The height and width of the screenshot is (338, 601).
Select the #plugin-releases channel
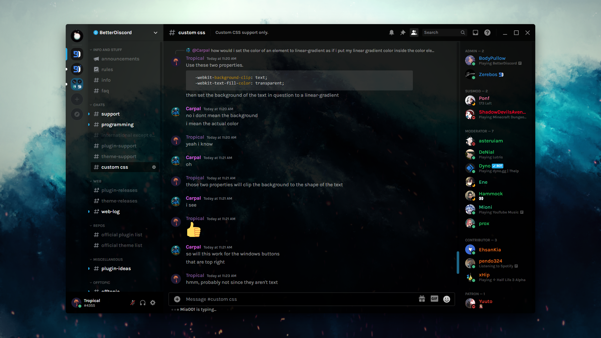[x=119, y=190]
